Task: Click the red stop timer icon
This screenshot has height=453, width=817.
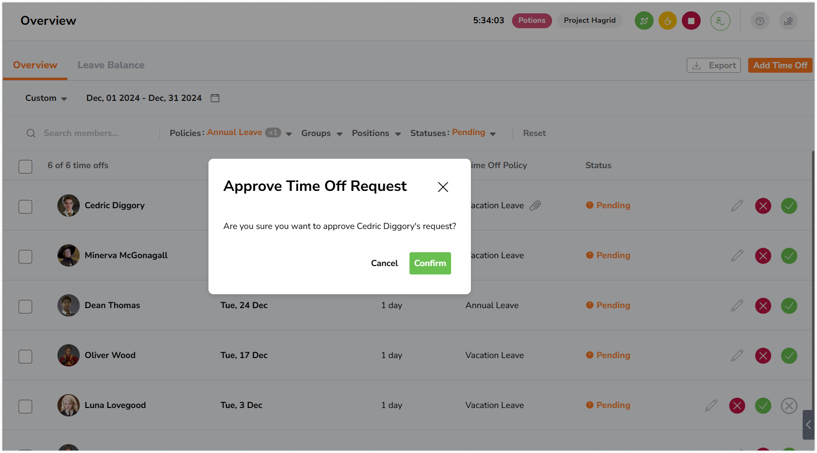Action: (x=691, y=21)
